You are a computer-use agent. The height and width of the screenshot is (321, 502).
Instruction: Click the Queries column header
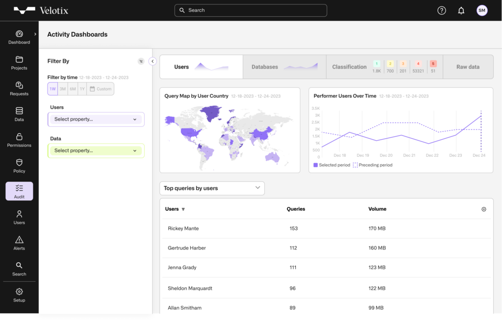click(296, 209)
